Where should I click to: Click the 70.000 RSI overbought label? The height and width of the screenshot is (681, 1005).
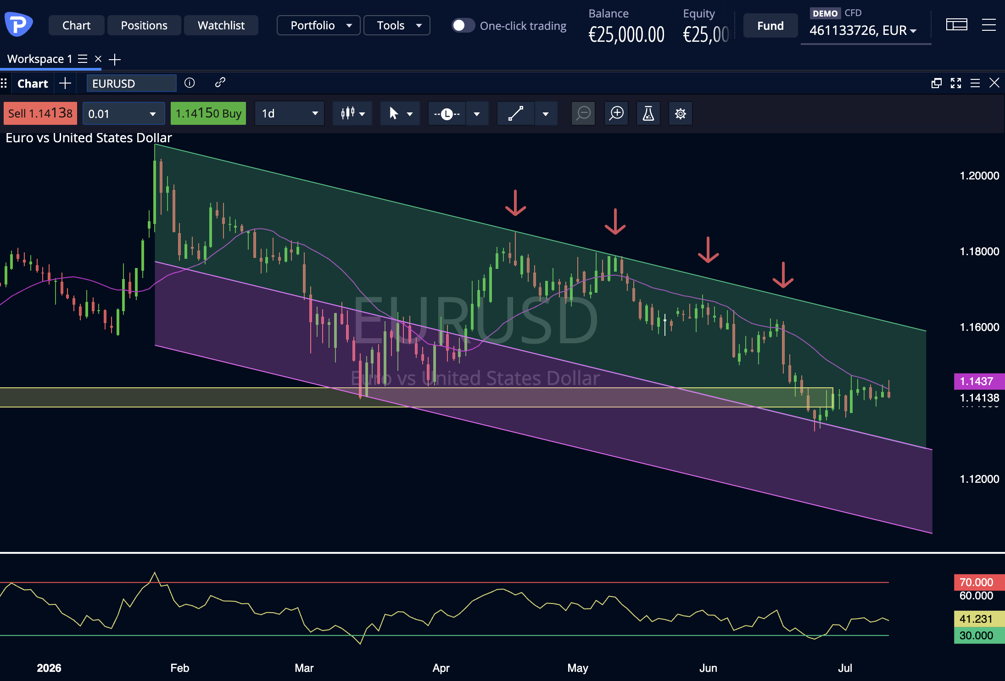tap(979, 582)
